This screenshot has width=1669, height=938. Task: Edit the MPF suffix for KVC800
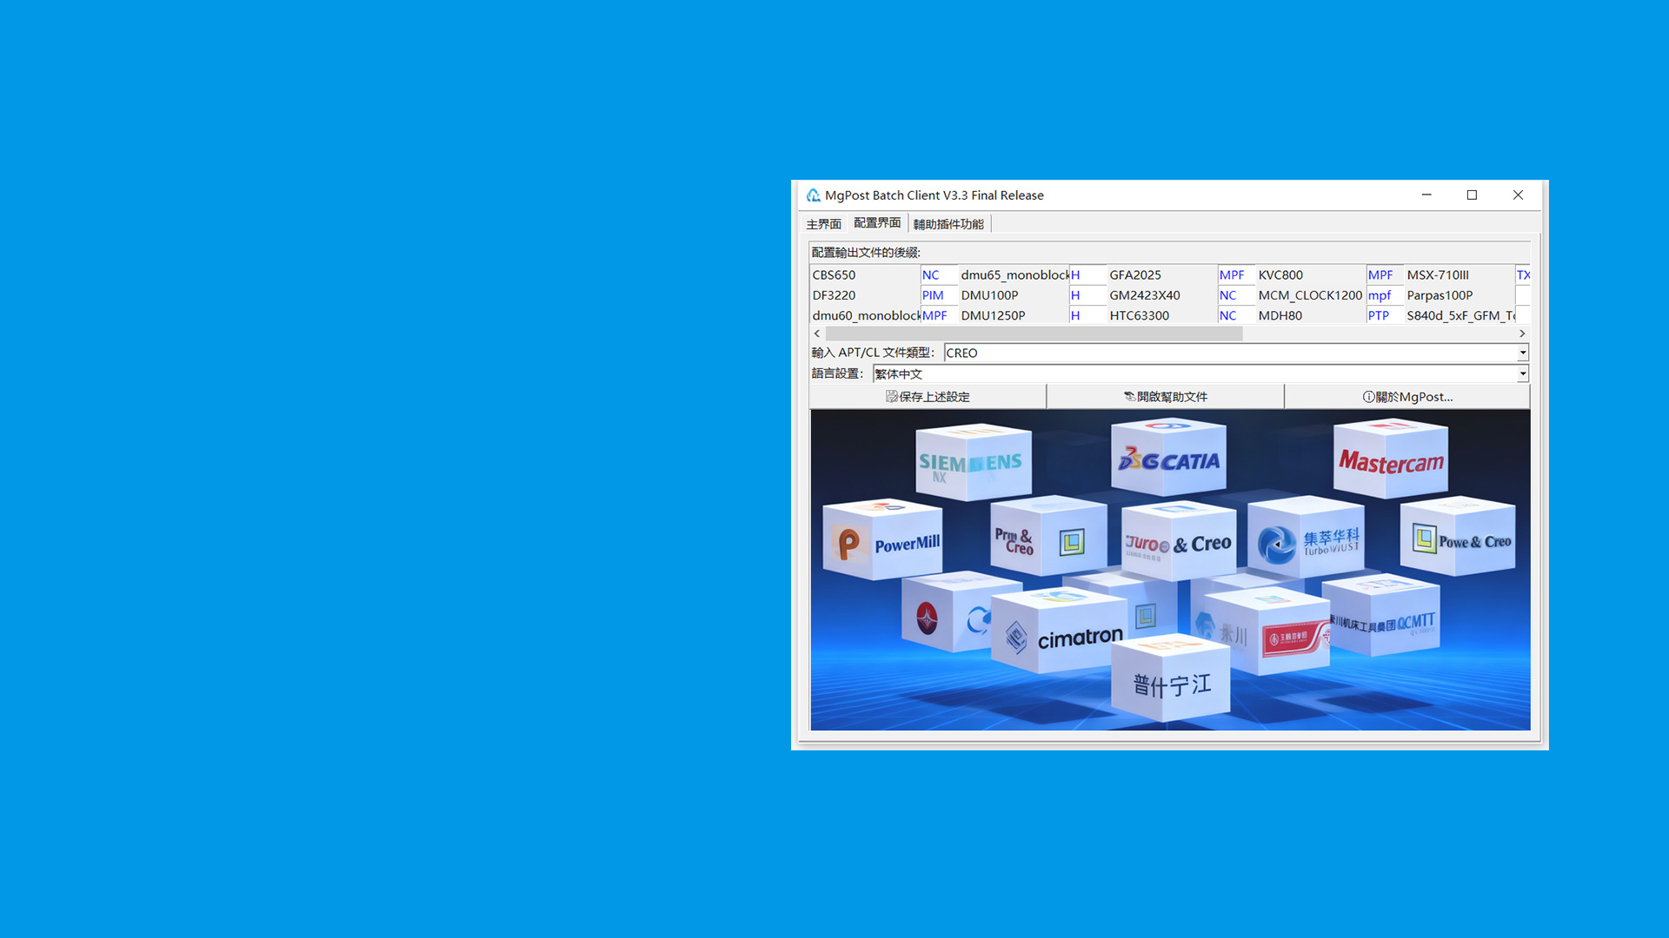(1385, 274)
